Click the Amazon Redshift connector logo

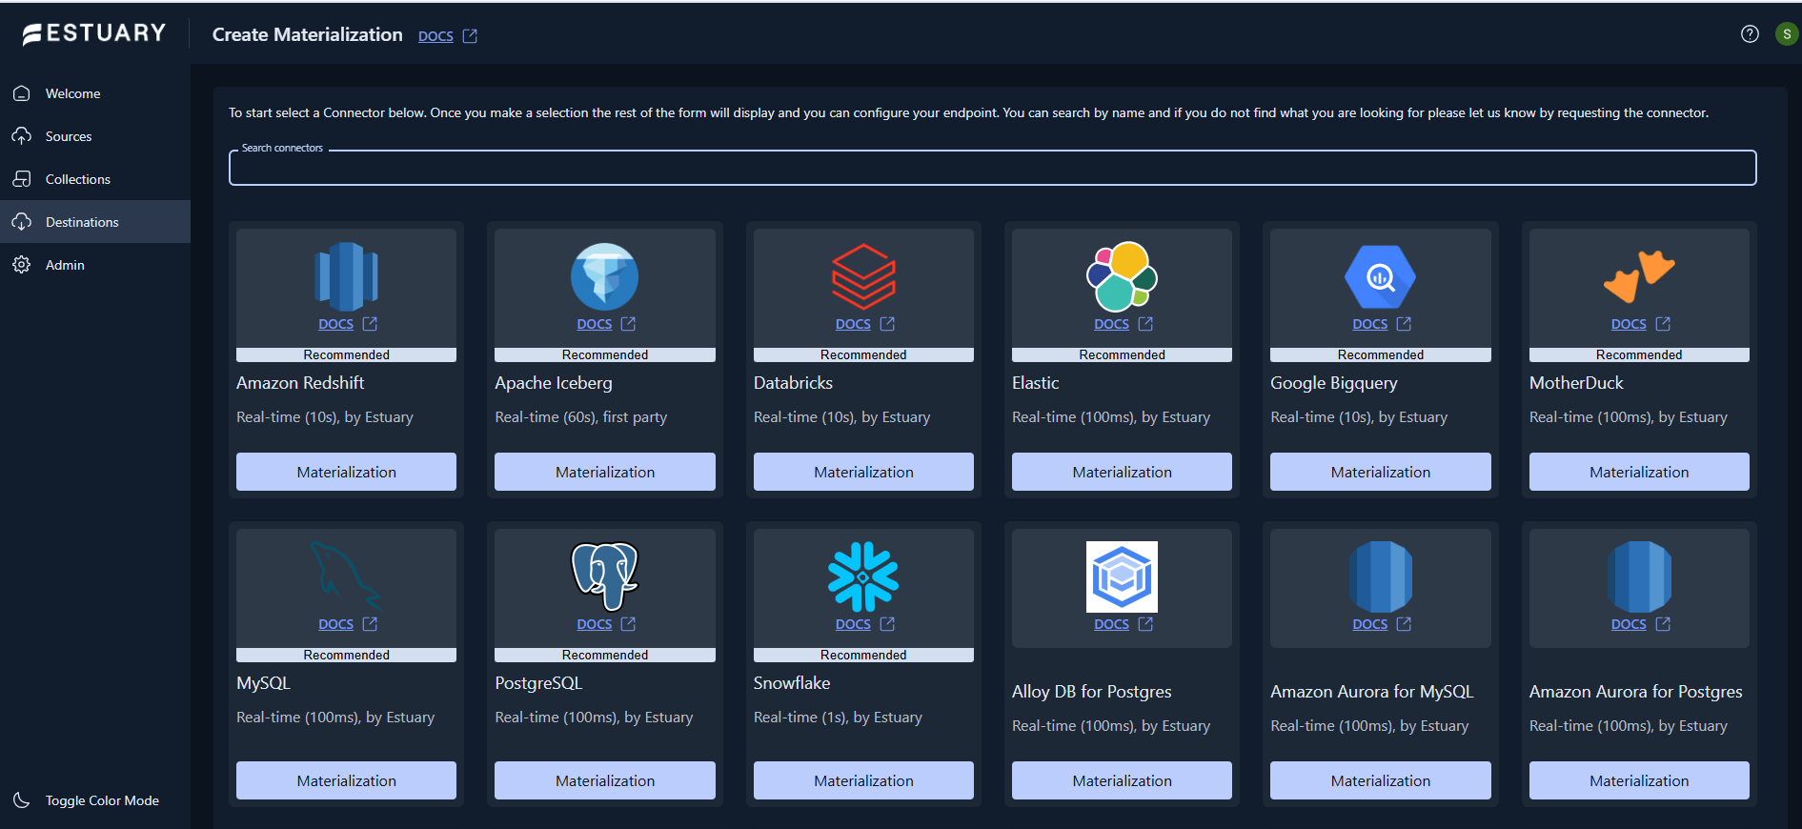pyautogui.click(x=346, y=276)
